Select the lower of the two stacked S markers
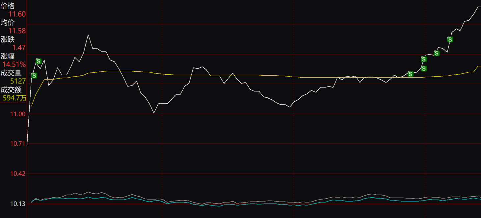The width and height of the screenshot is (481, 218). pos(424,69)
